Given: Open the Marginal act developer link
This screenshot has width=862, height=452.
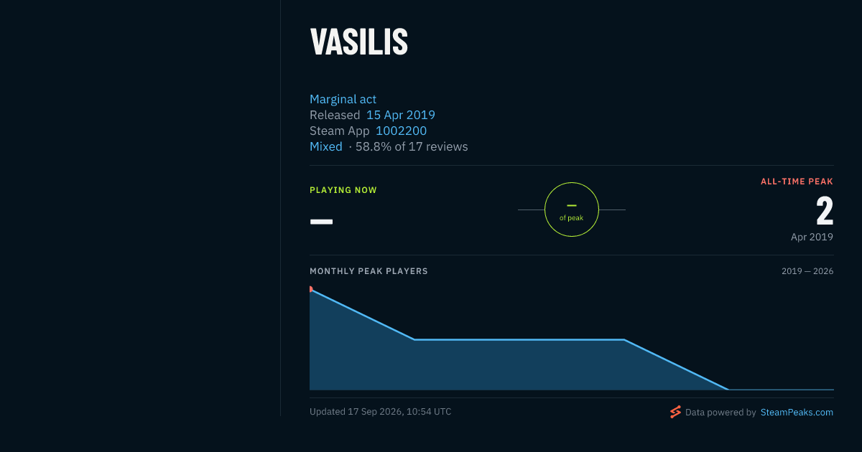Looking at the screenshot, I should (343, 99).
